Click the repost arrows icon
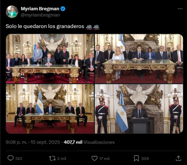 tap(52, 158)
